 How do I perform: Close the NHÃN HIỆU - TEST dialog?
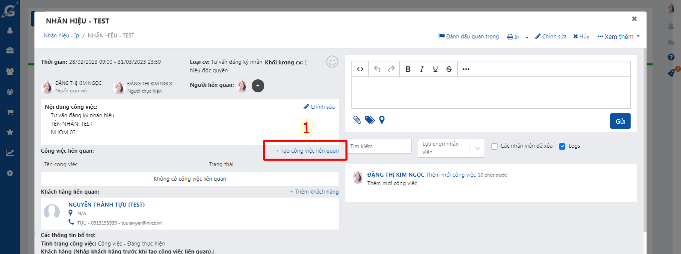pos(634,19)
